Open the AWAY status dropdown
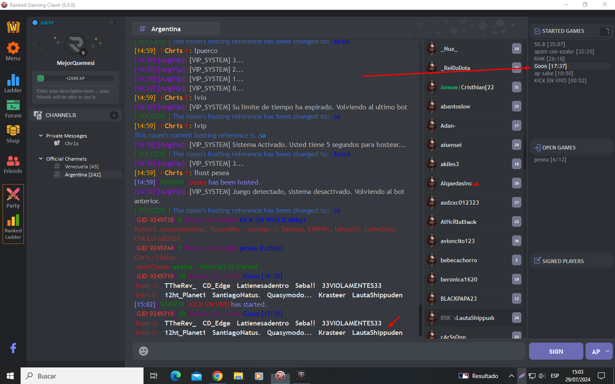The image size is (615, 384). coord(113,23)
